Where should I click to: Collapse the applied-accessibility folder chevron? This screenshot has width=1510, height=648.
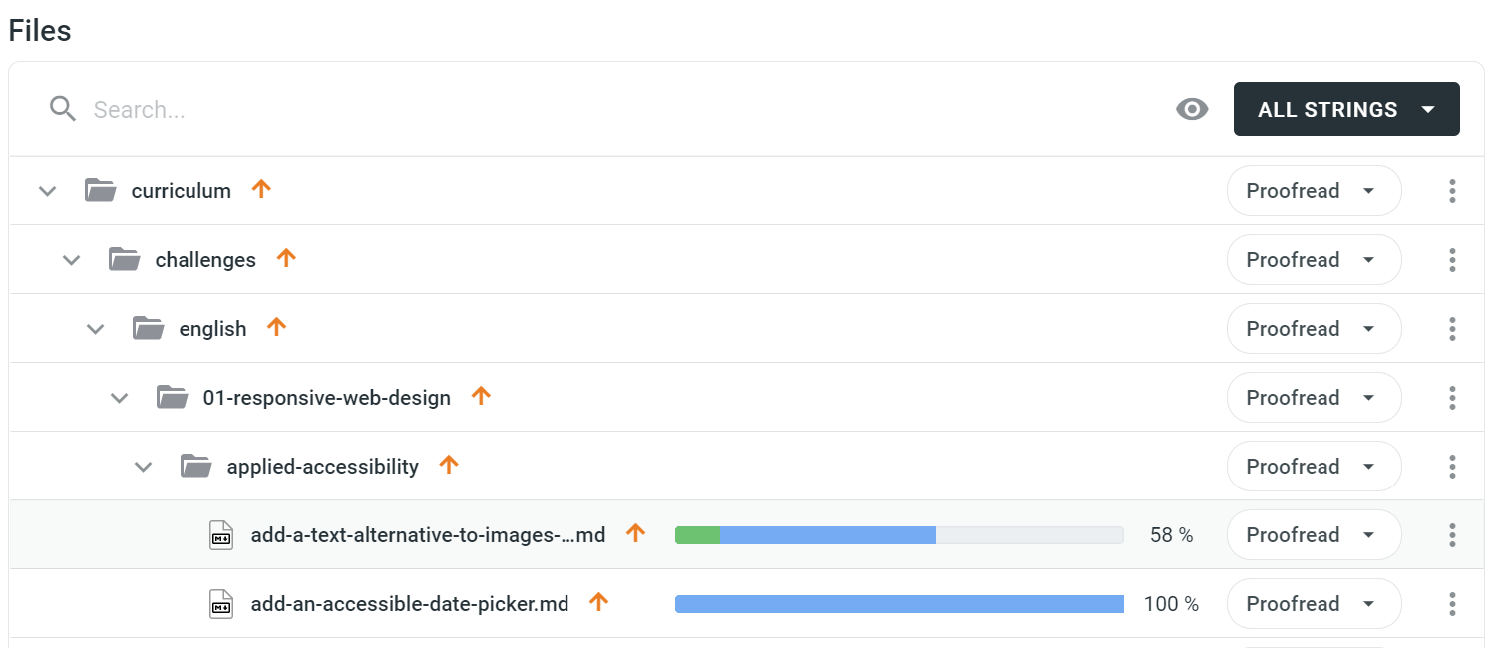coord(143,467)
